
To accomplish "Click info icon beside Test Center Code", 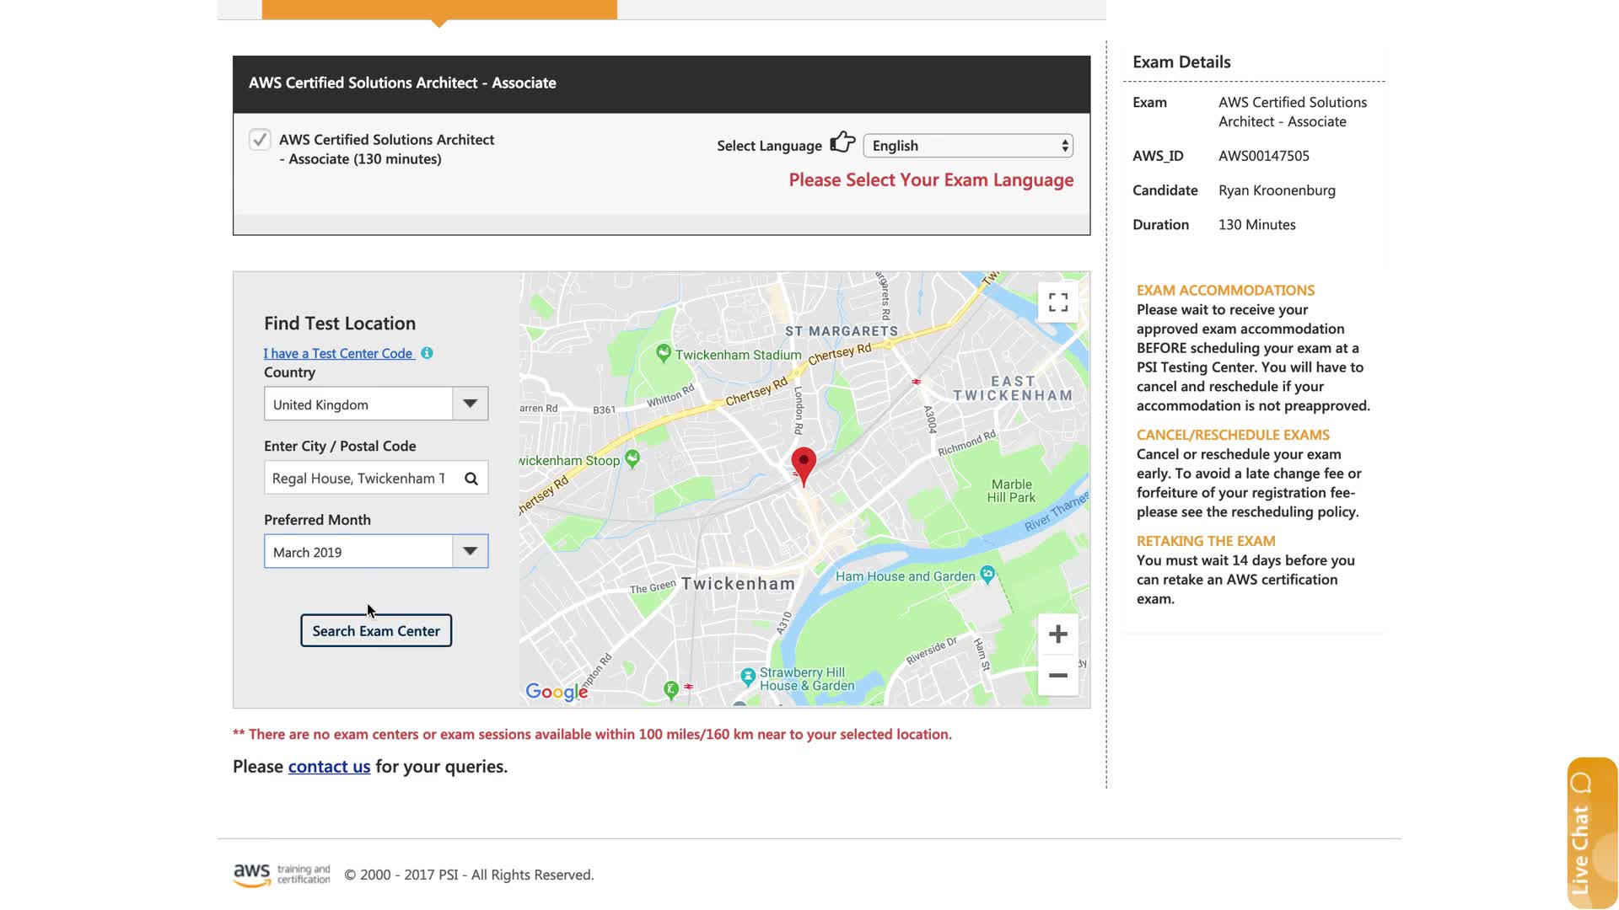I will click(428, 353).
